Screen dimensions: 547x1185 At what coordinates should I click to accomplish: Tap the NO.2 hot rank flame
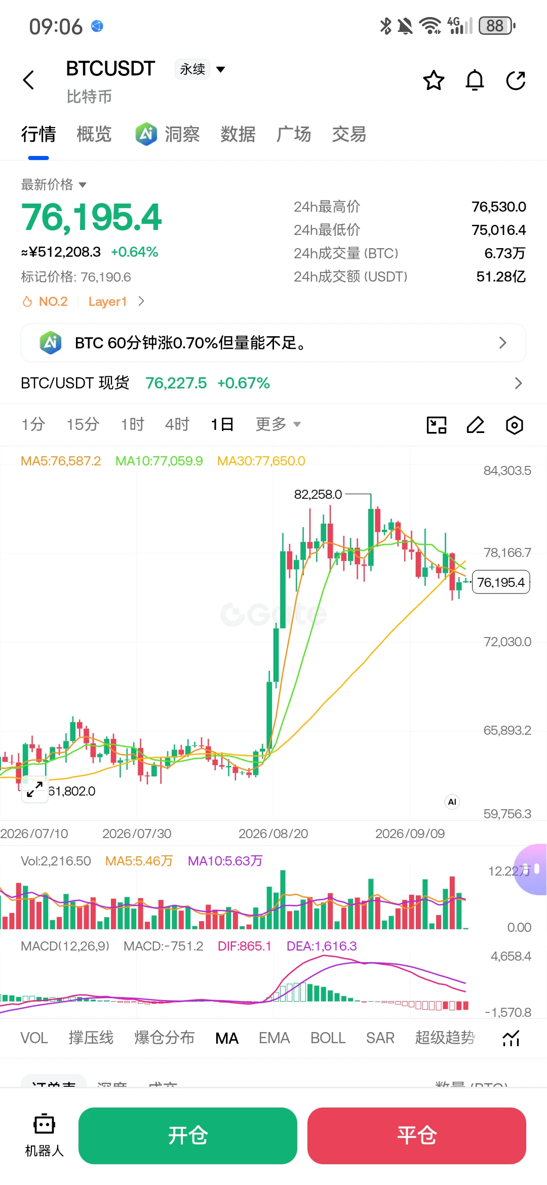click(45, 301)
